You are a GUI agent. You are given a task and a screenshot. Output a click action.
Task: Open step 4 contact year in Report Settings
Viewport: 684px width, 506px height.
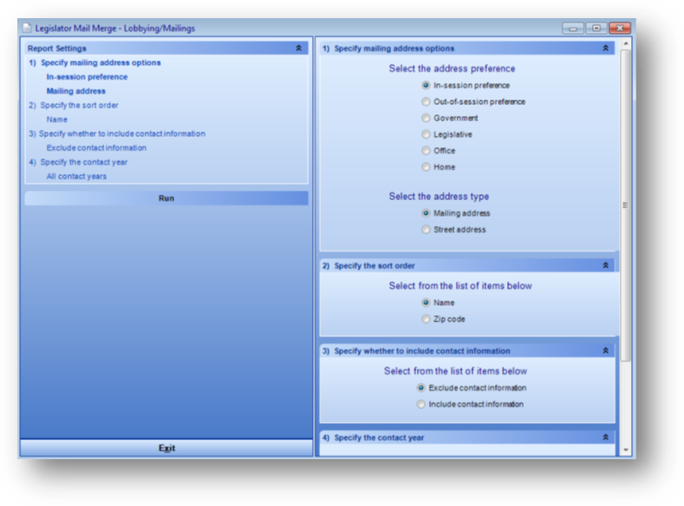click(78, 162)
